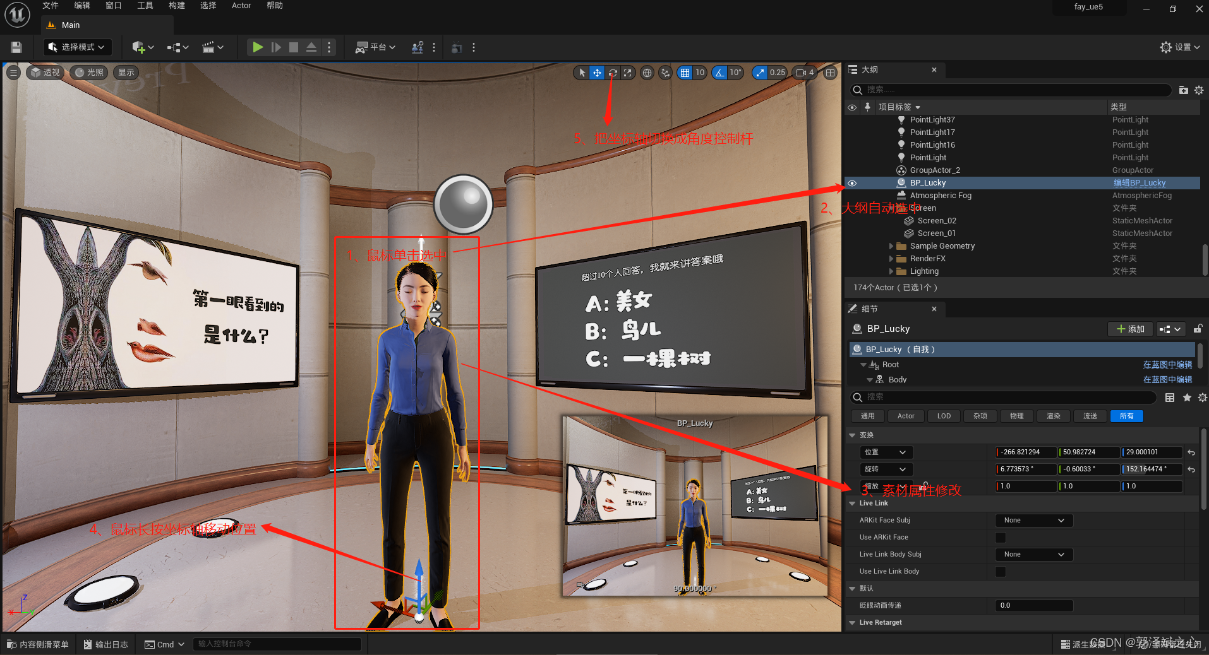Image resolution: width=1209 pixels, height=655 pixels.
Task: Open the Settings dropdown
Action: 1180,47
